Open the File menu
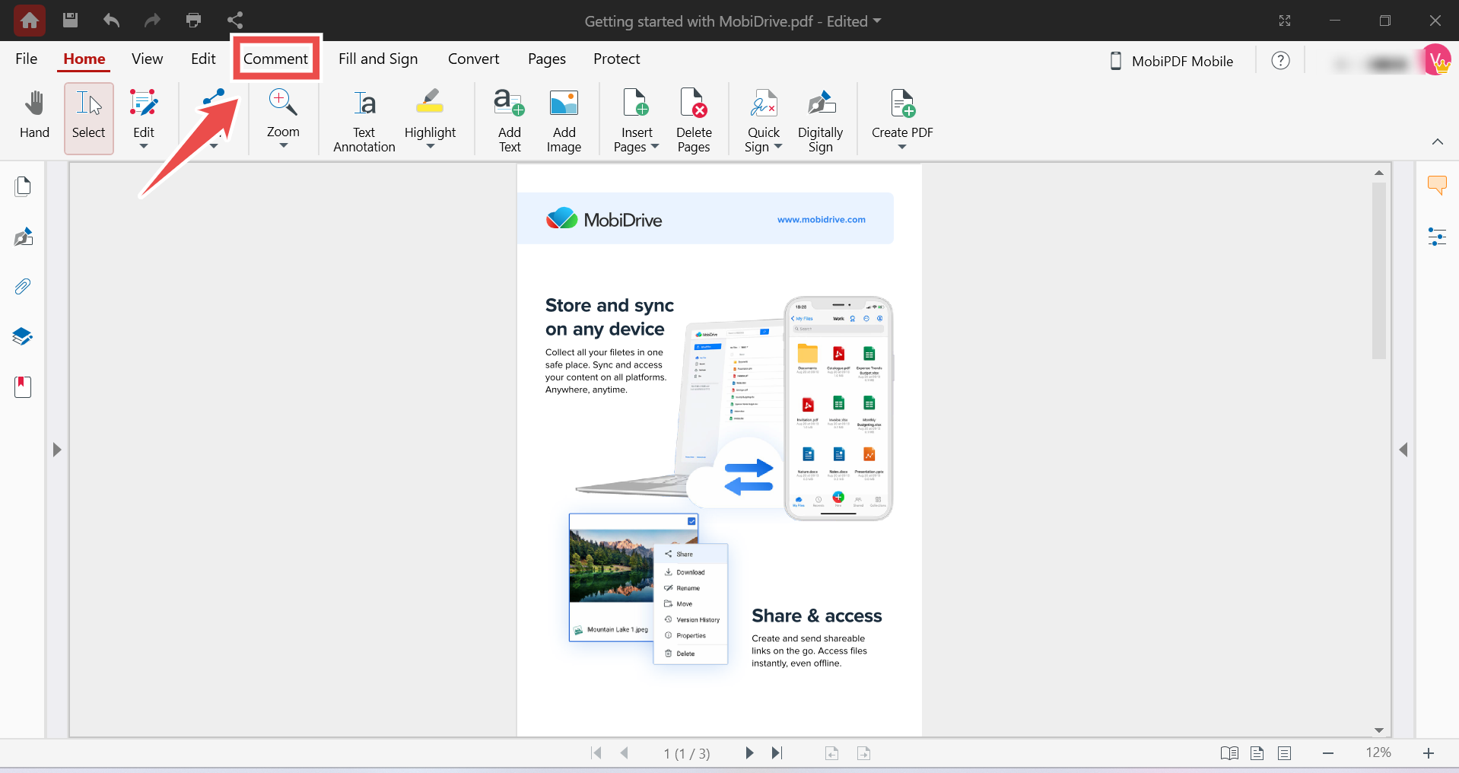This screenshot has height=773, width=1459. (27, 59)
